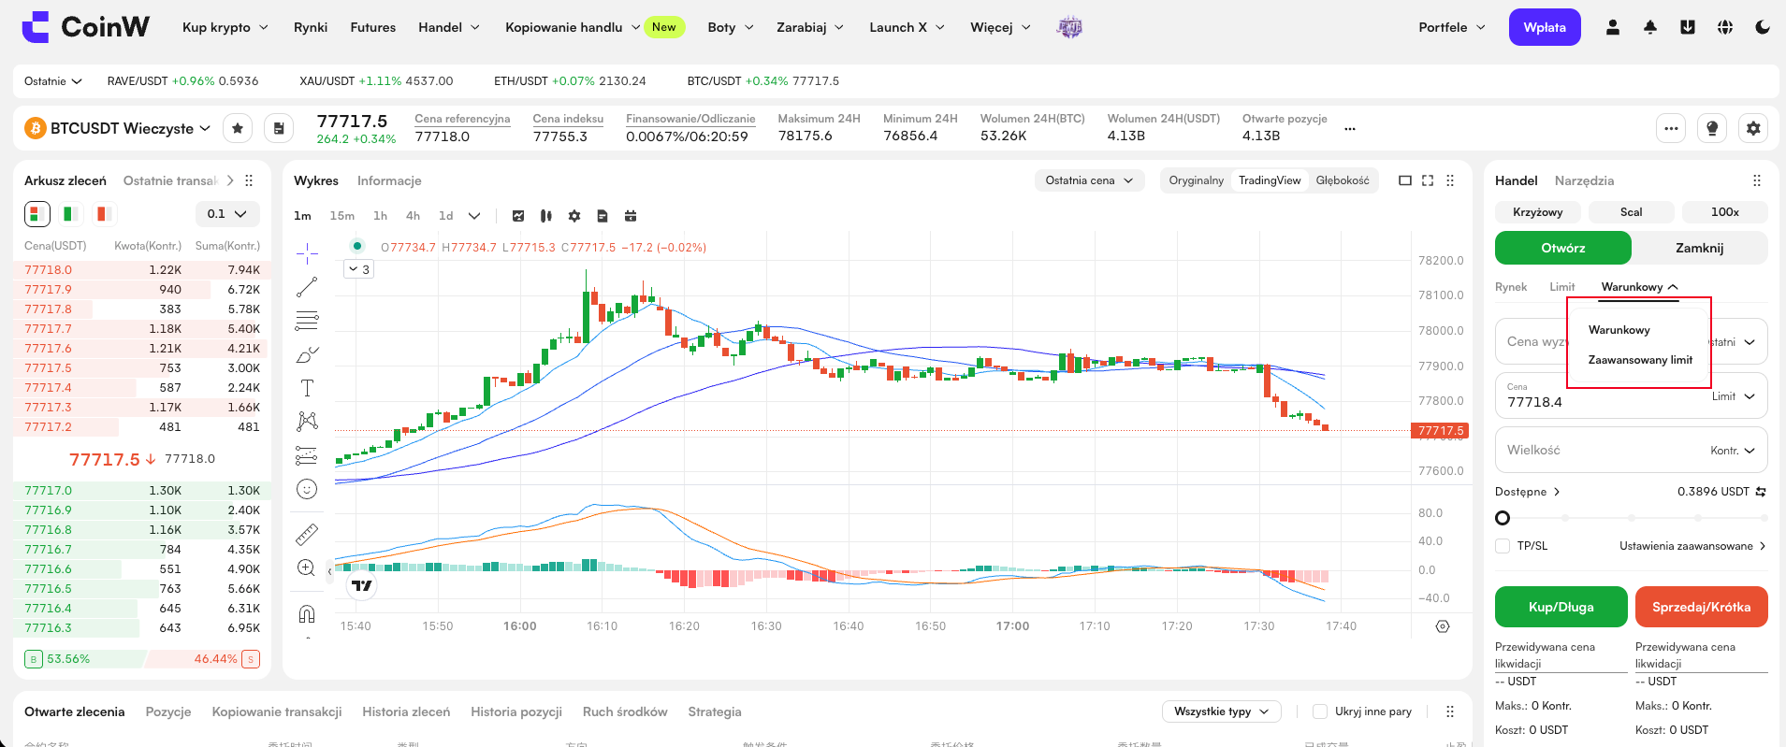Select the ruler measure tool

307,535
